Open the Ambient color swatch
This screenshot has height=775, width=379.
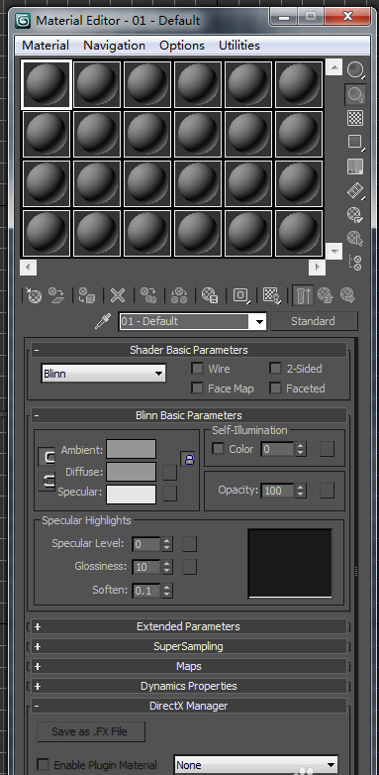click(x=132, y=449)
